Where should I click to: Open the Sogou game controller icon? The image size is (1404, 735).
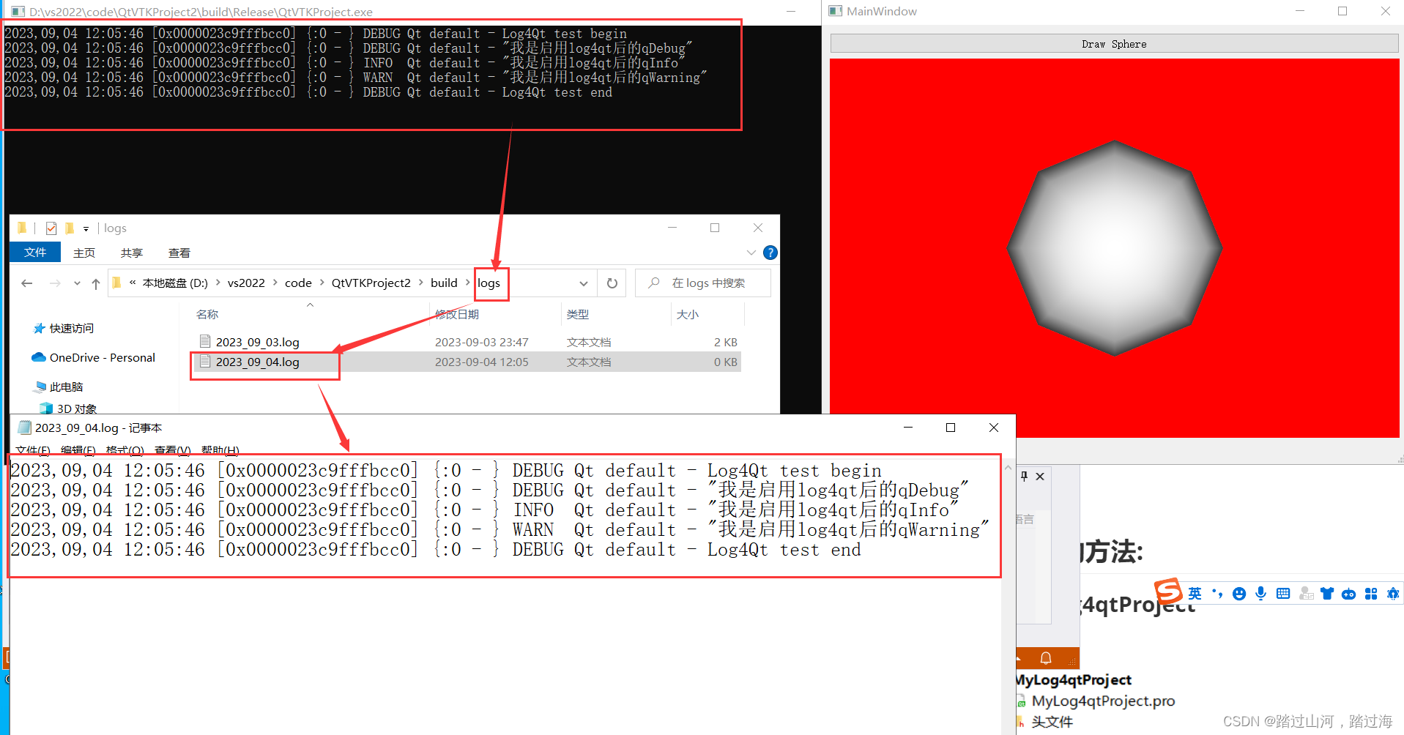coord(1349,594)
